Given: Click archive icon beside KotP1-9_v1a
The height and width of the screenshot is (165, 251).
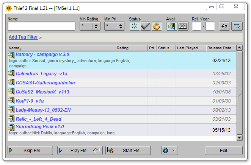Looking at the screenshot, I should coord(11,100).
